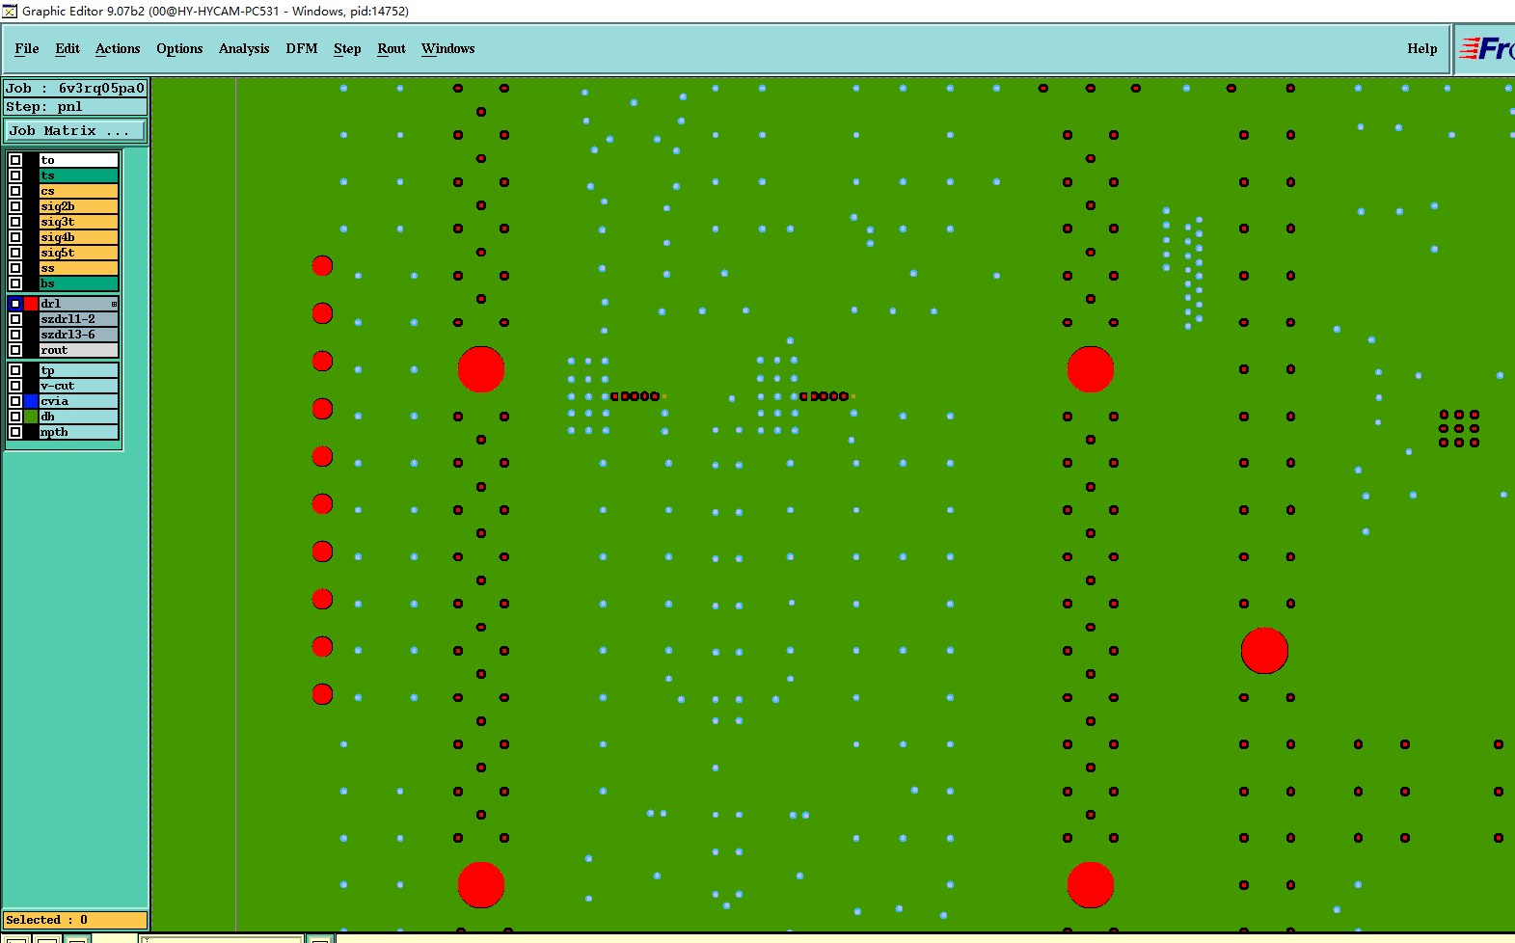Open the Help menu

1421,48
